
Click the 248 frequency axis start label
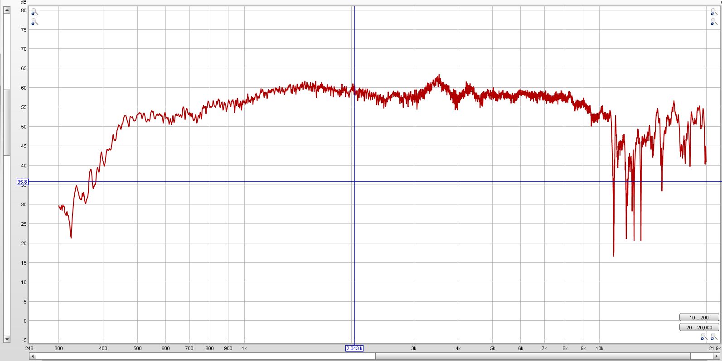coord(29,348)
